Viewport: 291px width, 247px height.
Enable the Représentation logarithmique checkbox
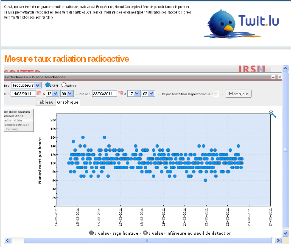click(x=216, y=94)
